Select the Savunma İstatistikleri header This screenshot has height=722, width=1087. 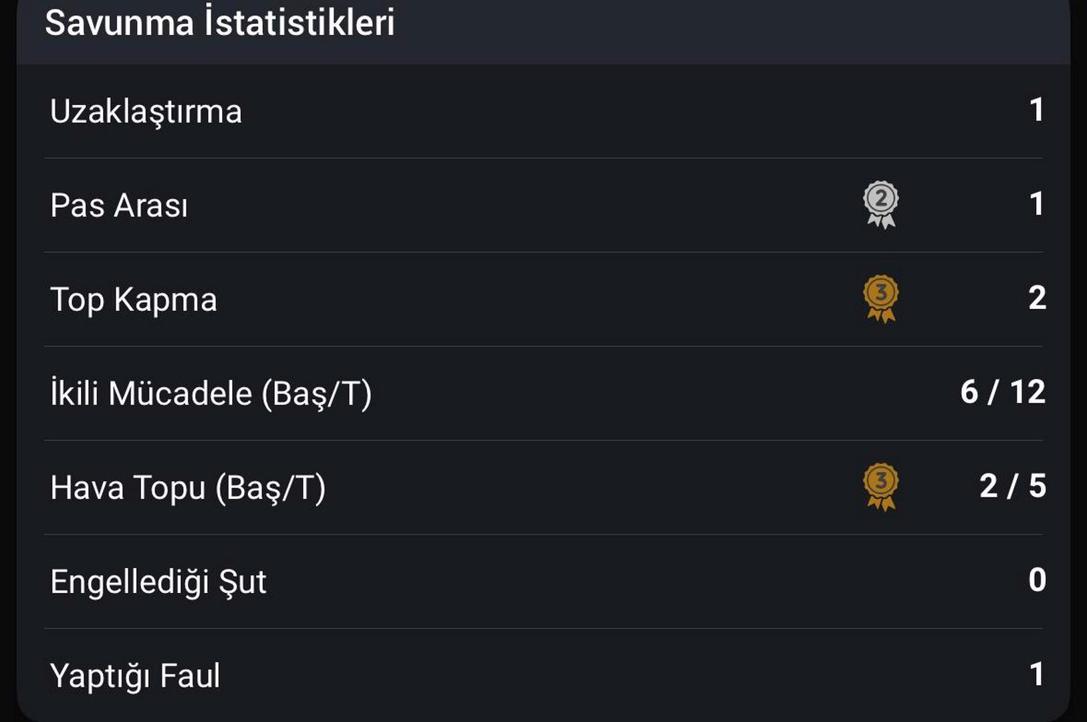click(x=220, y=22)
